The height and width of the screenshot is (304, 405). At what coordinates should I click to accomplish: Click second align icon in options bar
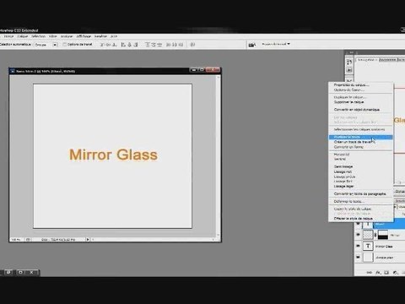coord(108,45)
